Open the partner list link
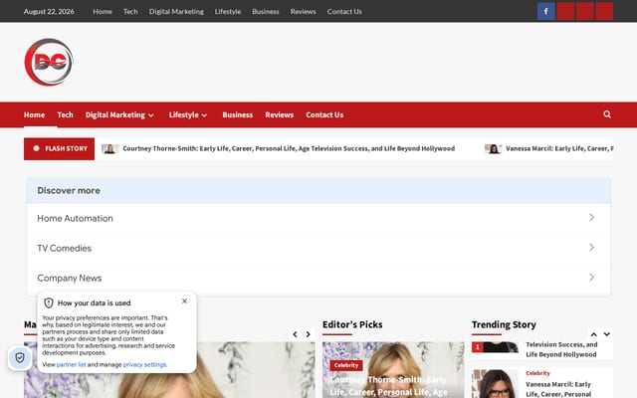This screenshot has height=398, width=637. pyautogui.click(x=71, y=365)
